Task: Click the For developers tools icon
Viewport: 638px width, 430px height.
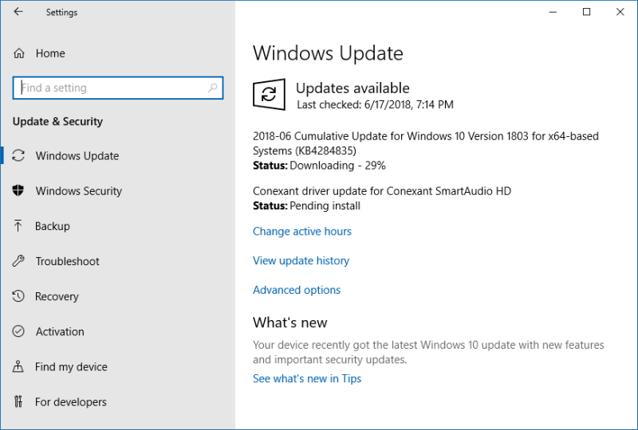Action: pyautogui.click(x=18, y=401)
